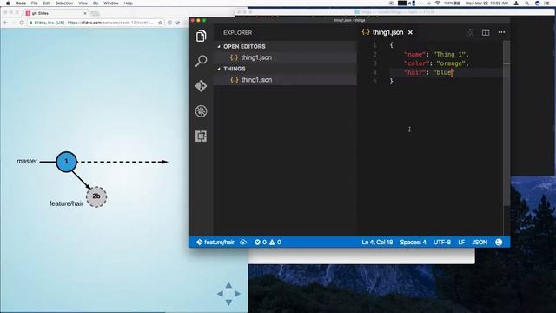
Task: Close the thing1.json editor tab
Action: [x=410, y=32]
